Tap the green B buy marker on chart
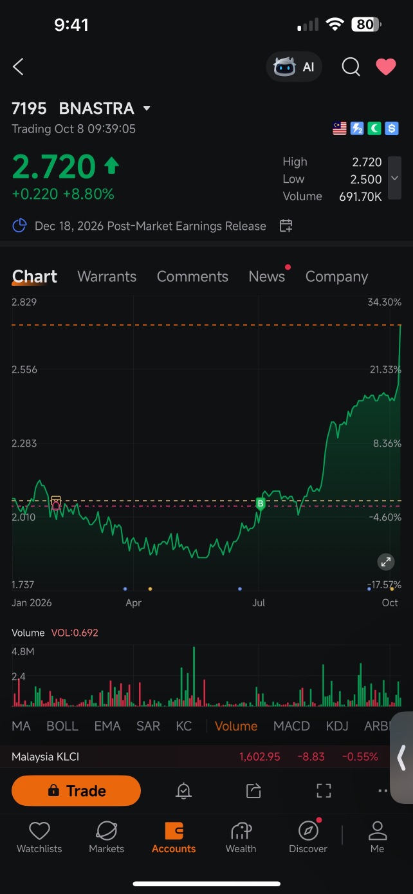413x894 pixels. point(261,503)
